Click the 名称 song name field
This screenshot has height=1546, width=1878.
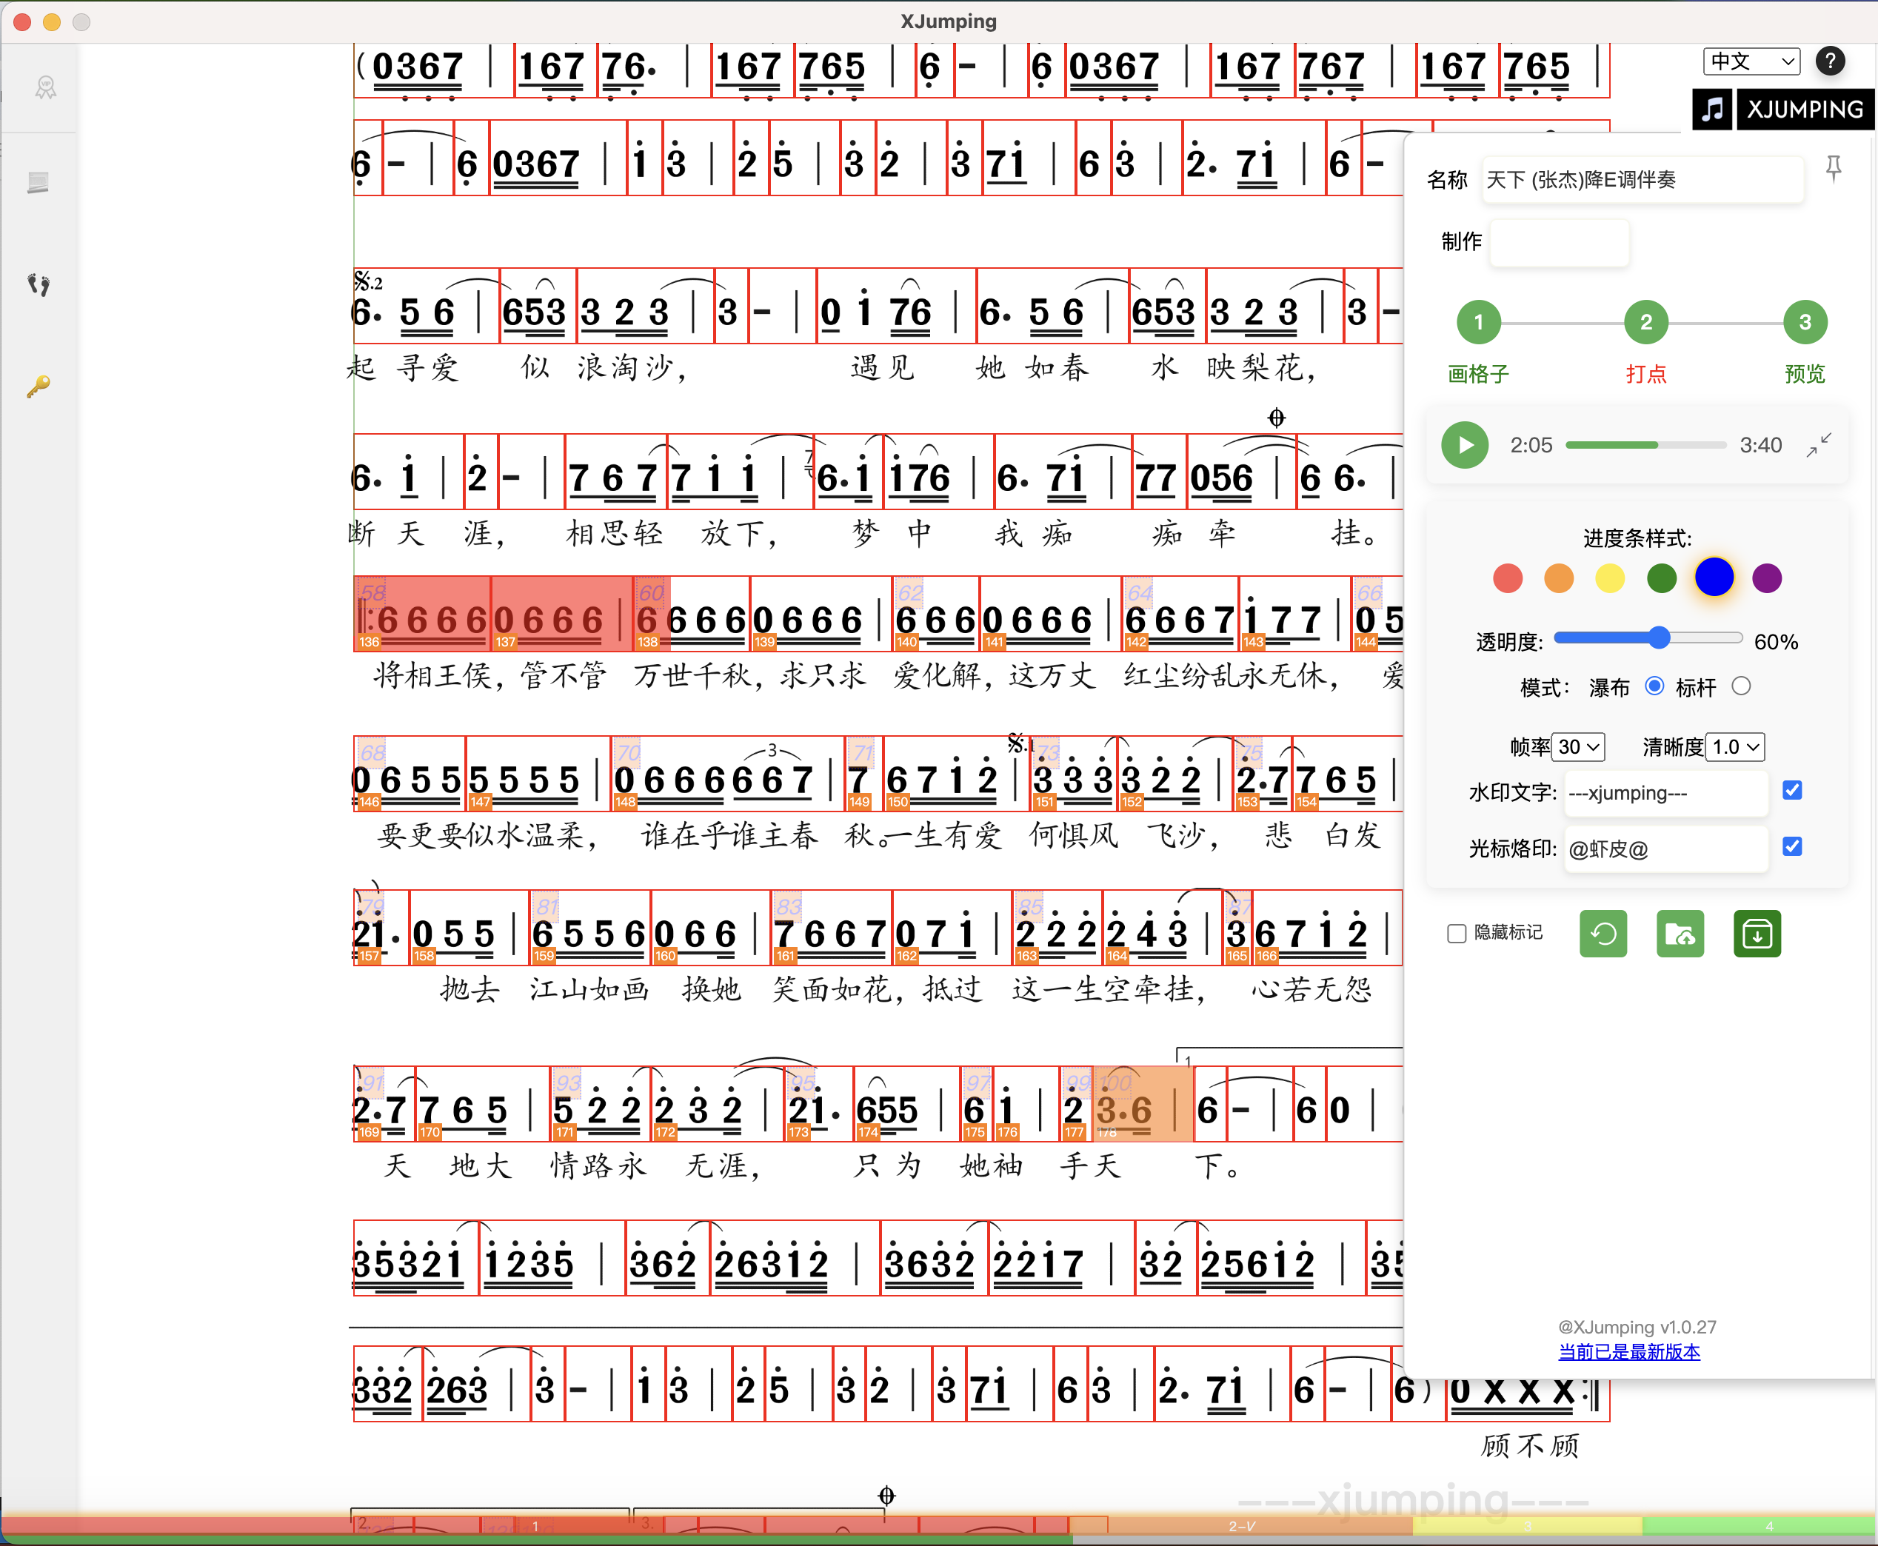(1643, 180)
